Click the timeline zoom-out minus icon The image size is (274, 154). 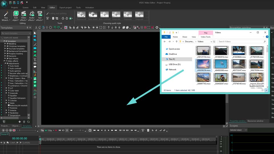click(7, 130)
